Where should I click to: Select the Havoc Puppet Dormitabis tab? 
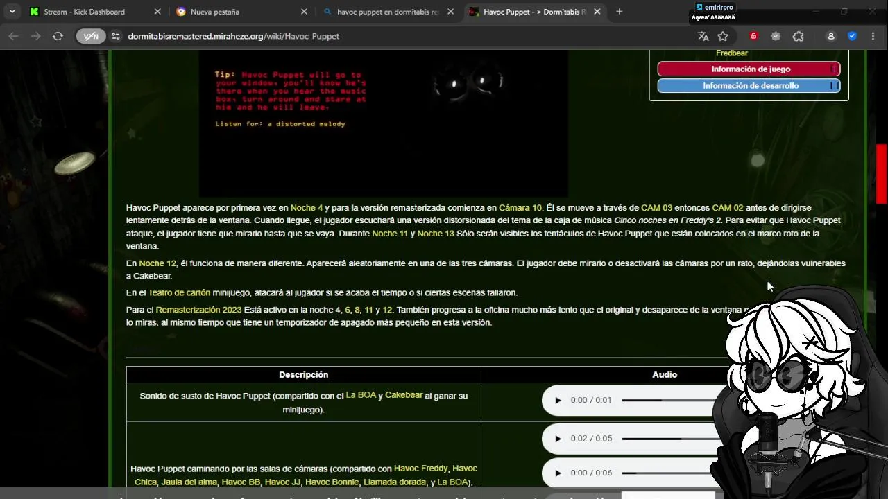(534, 12)
